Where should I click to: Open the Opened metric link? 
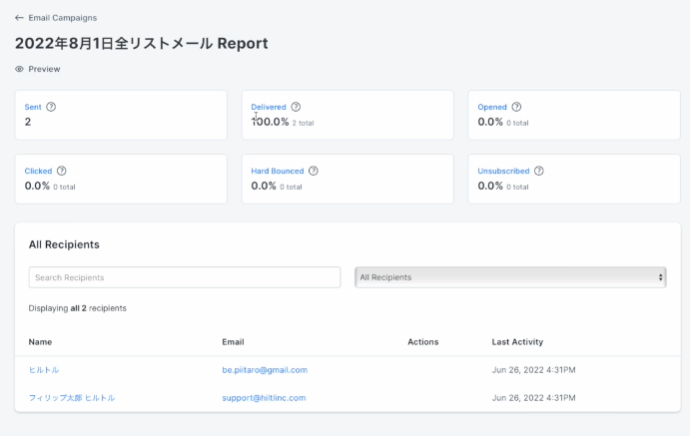pyautogui.click(x=492, y=107)
